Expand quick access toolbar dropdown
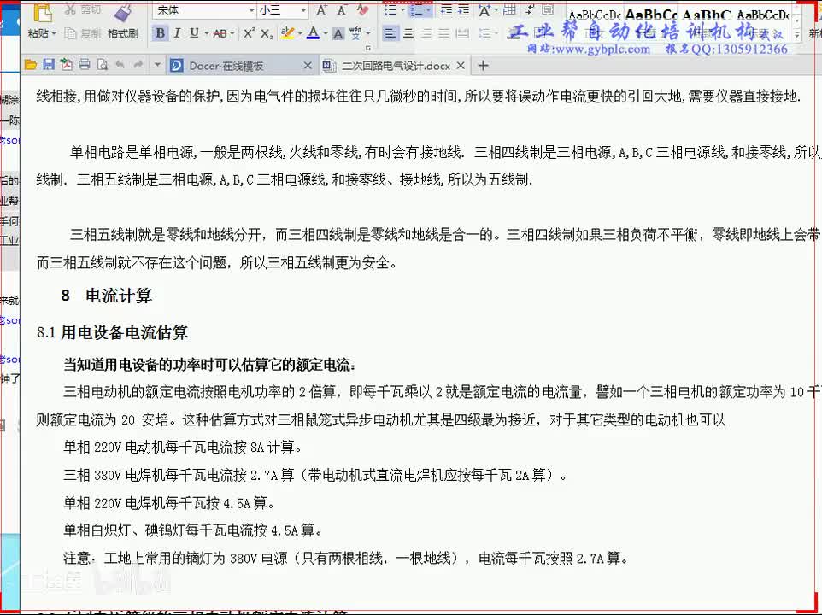The width and height of the screenshot is (822, 615). [156, 65]
